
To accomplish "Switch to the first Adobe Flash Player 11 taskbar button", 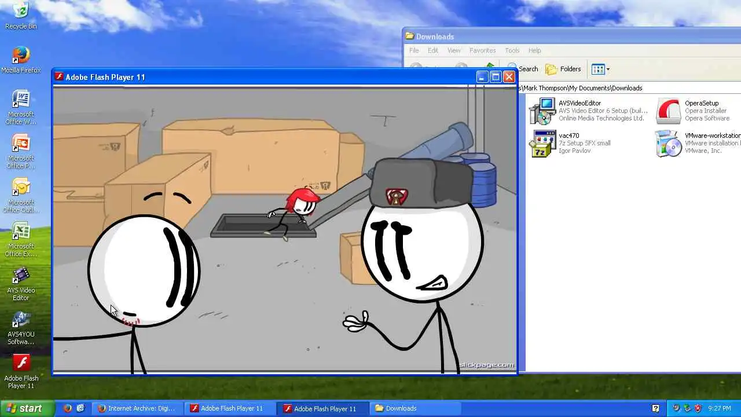I will tap(230, 408).
